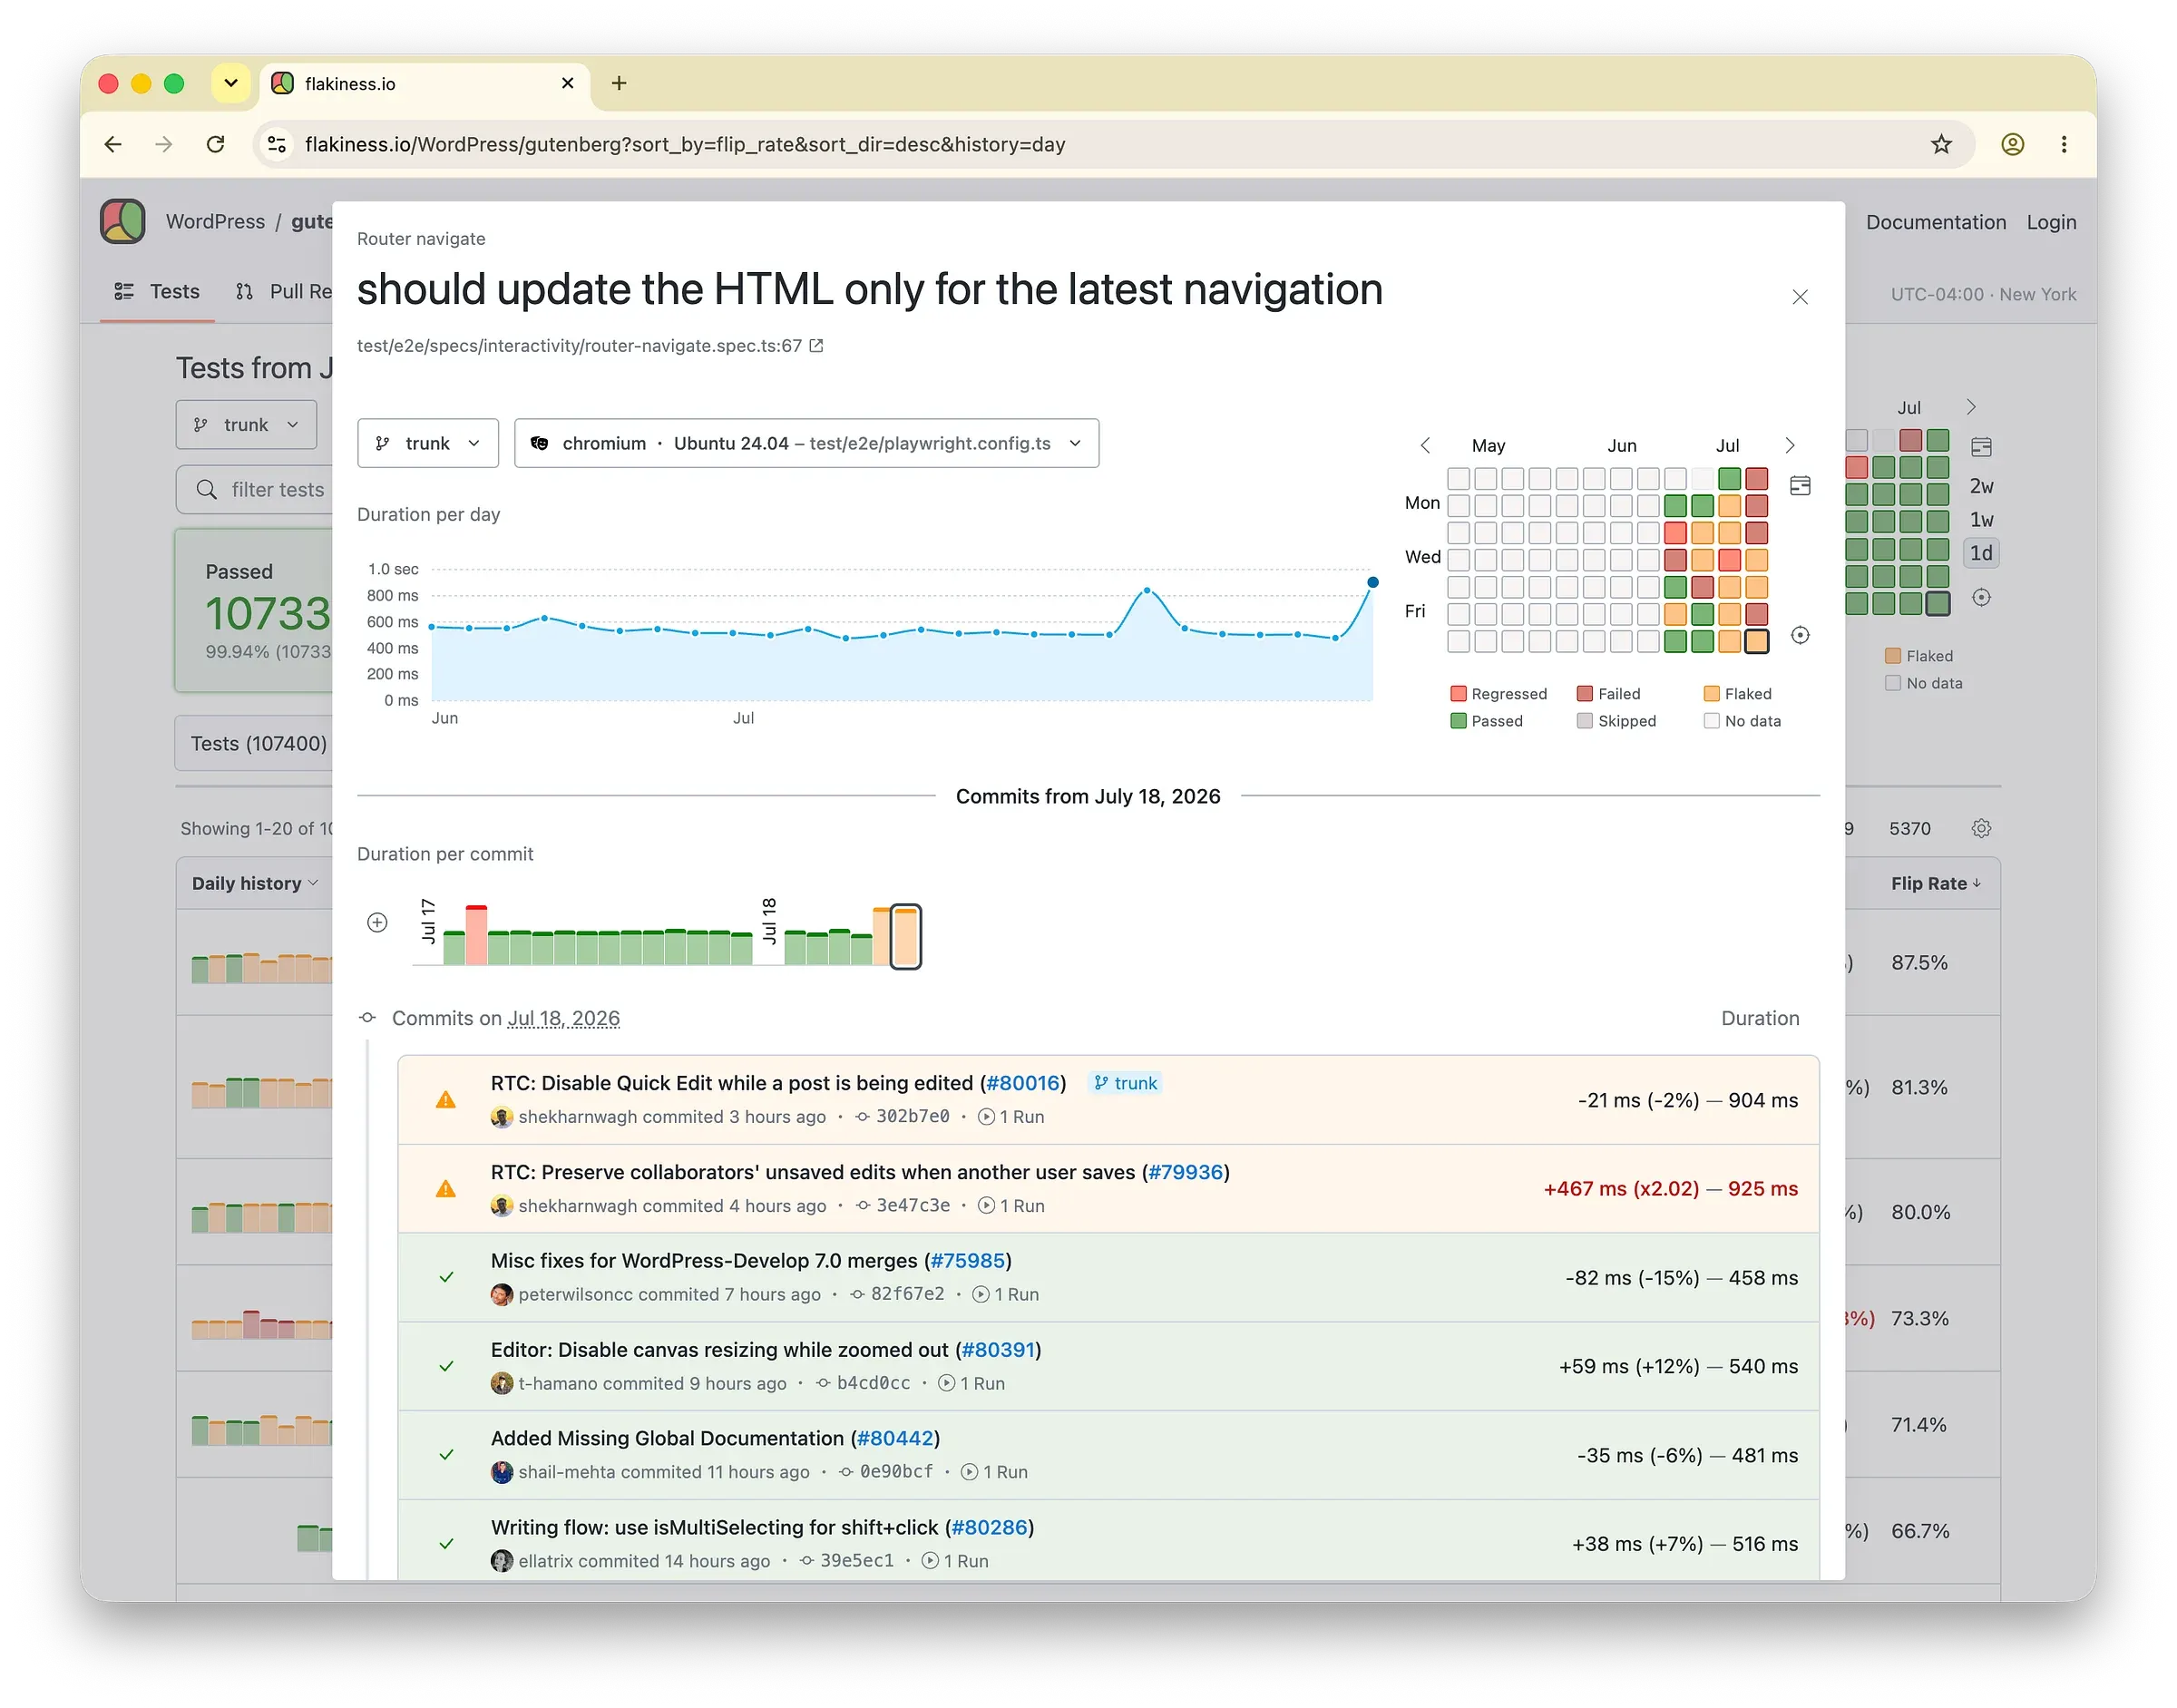Click commit hash 82f67e2
Image resolution: width=2177 pixels, height=1708 pixels.
point(907,1294)
